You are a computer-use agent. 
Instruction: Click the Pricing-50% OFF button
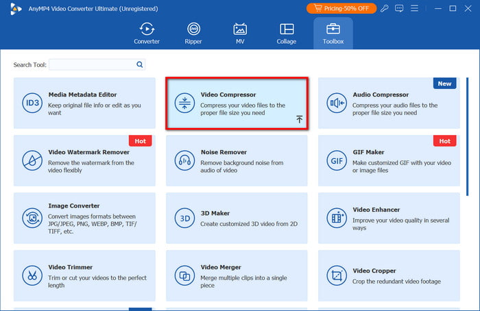pyautogui.click(x=341, y=8)
